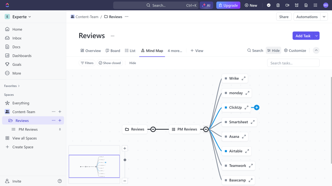
Task: Open the apps grid icon
Action: (315, 5)
